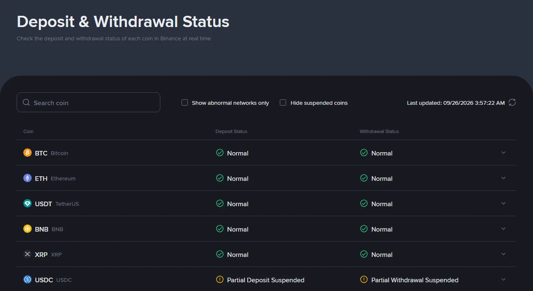Screen dimensions: 533x291
Task: Click the TetherUS name label
Action: [67, 204]
